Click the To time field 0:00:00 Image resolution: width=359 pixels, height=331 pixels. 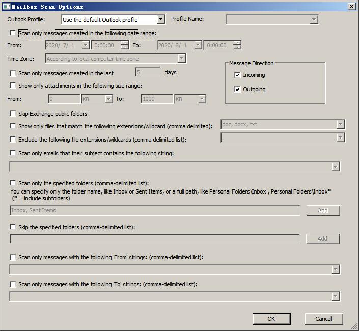(x=219, y=45)
